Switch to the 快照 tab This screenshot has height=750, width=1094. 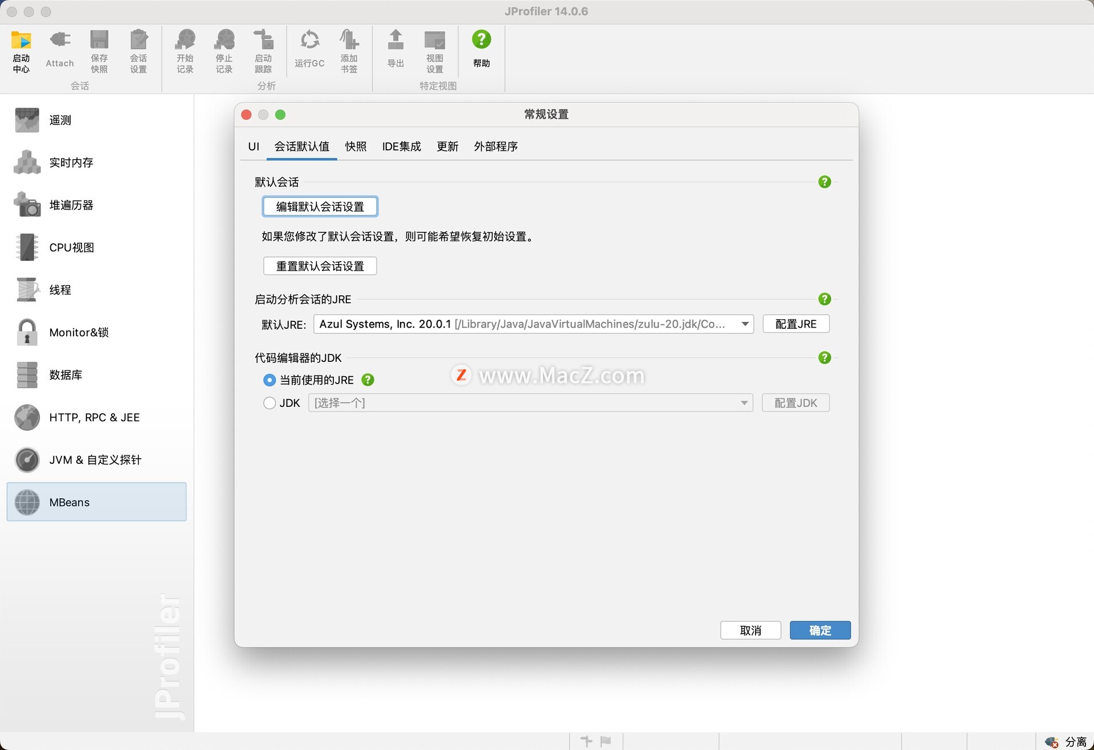coord(356,146)
